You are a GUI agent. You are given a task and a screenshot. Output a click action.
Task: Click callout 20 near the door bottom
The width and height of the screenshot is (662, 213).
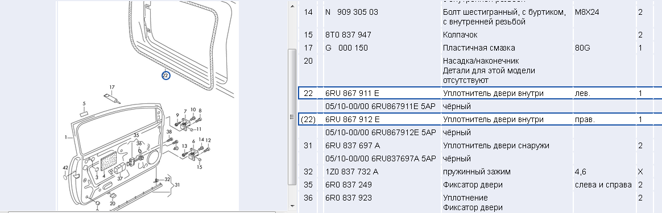click(x=112, y=203)
